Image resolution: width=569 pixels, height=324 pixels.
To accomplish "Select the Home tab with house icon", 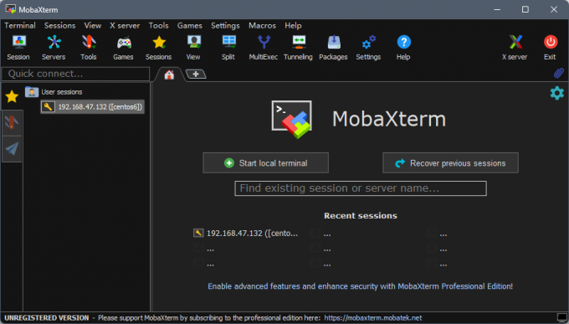I will (x=169, y=75).
